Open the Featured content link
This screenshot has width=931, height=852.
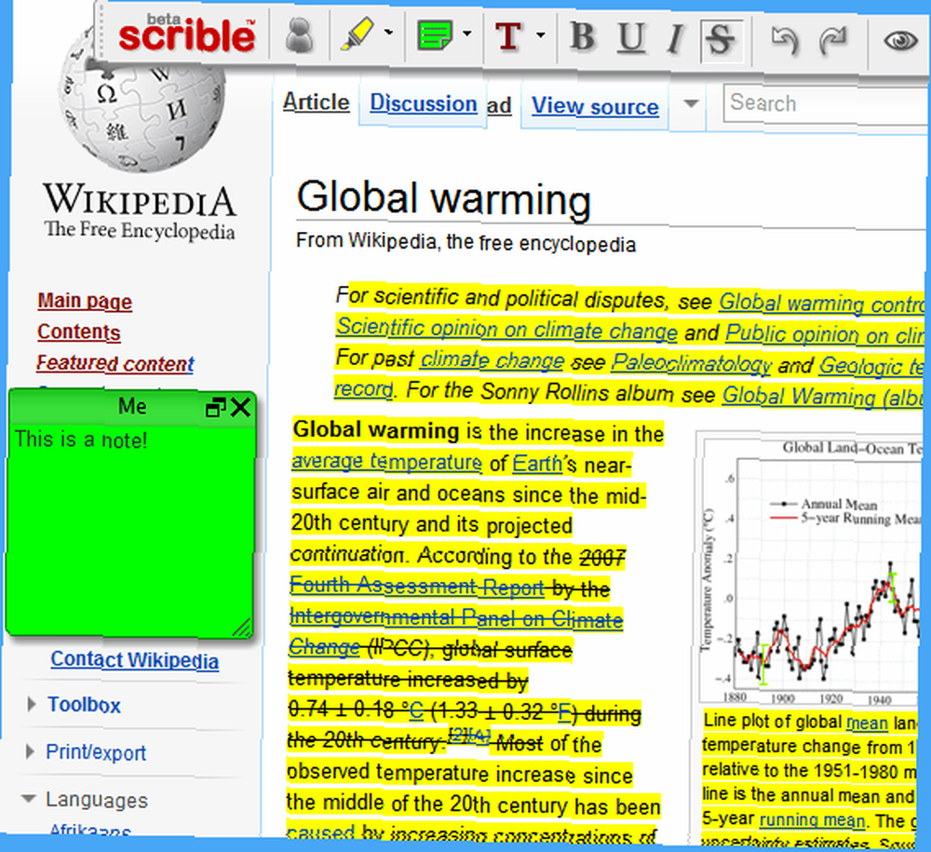115,363
